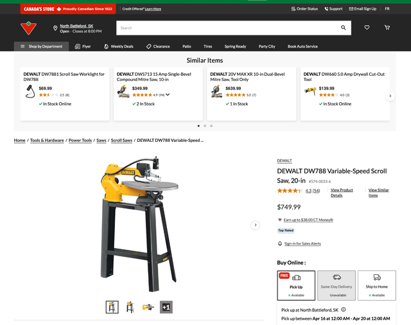
Task: Open the Shop by Department menu
Action: [x=41, y=46]
